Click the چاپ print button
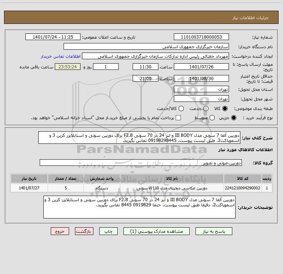Screen dimensions: 283x274 pyautogui.click(x=108, y=231)
